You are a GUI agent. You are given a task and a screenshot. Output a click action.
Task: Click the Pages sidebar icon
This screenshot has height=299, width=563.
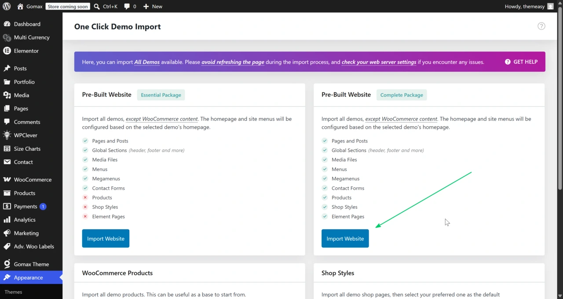pos(7,109)
